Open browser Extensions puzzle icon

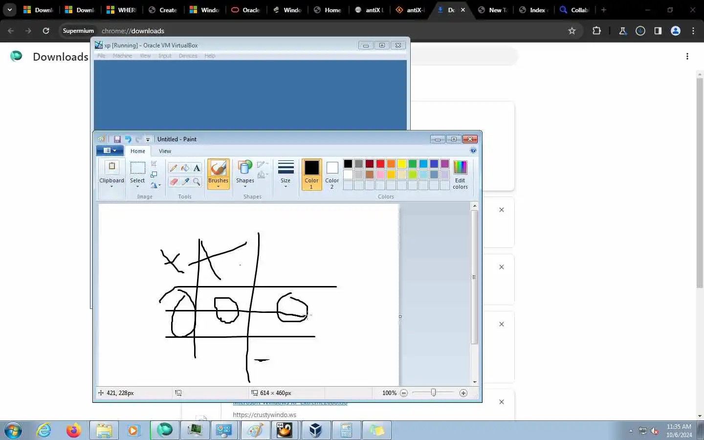coord(596,31)
